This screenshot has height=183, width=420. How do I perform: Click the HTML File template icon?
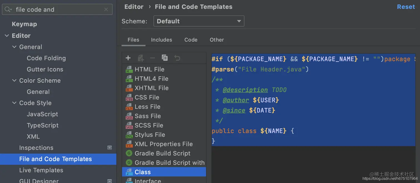129,69
